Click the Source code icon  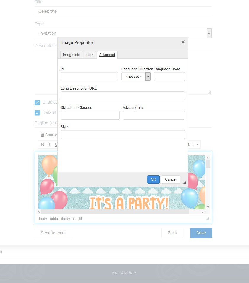point(42,135)
